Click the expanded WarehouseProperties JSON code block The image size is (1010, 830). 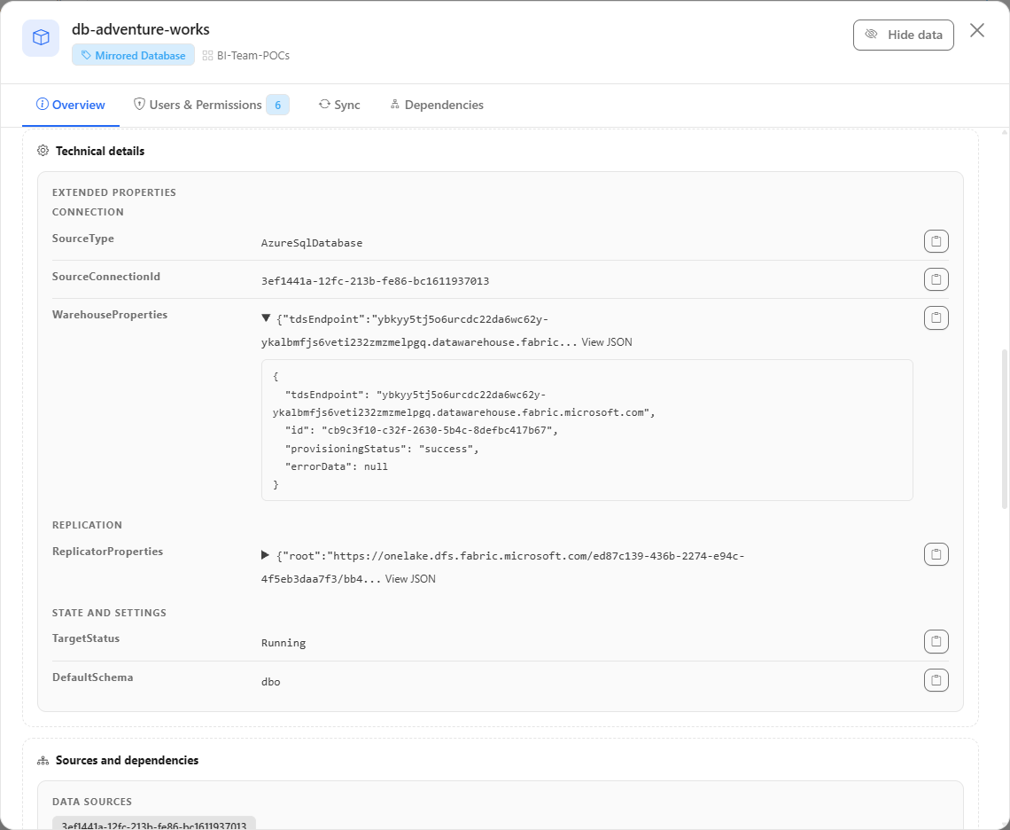[587, 430]
